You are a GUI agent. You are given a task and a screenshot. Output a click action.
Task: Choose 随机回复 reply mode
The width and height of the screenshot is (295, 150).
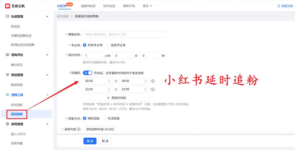pos(85,118)
